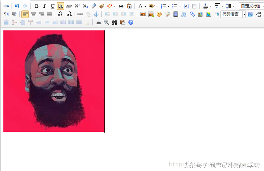
Task: Toggle blockquote with quote-marks icon
Action: pyautogui.click(x=121, y=6)
